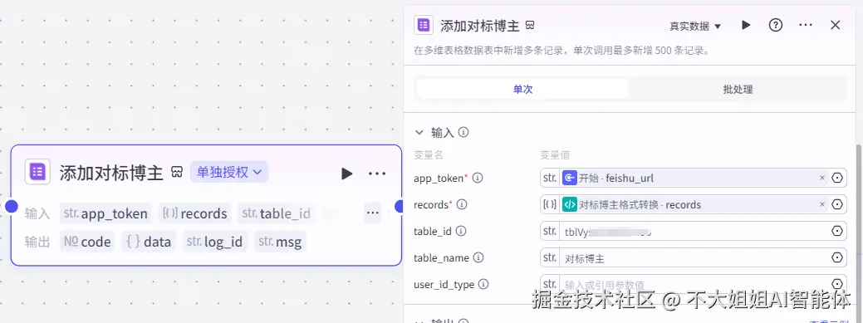Screen dimensions: 863x323
Task: Click the small icon beside panel title 添加对标博主
Action: click(530, 25)
